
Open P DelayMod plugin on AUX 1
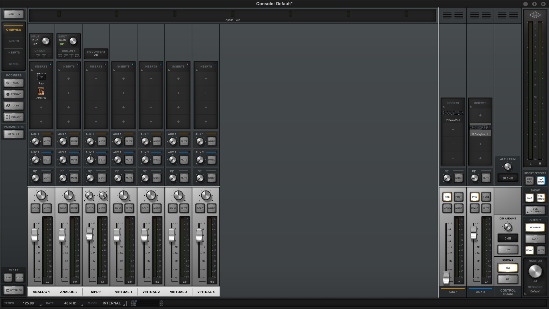tap(453, 113)
